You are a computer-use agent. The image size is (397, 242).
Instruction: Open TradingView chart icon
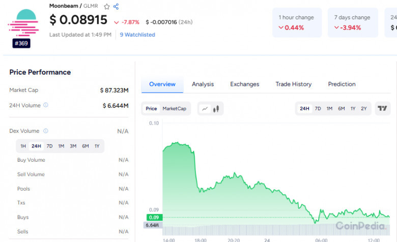point(382,108)
